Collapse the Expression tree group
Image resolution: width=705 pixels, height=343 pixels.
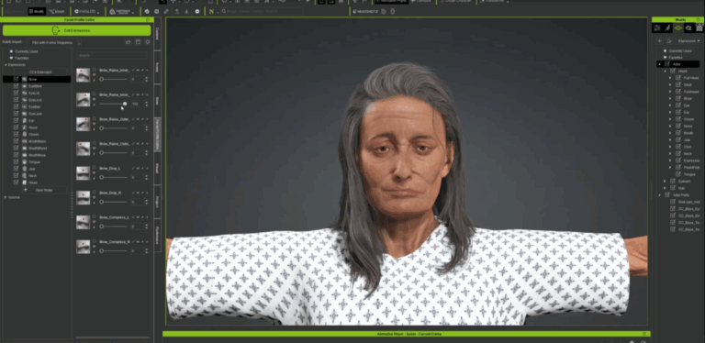(6, 64)
